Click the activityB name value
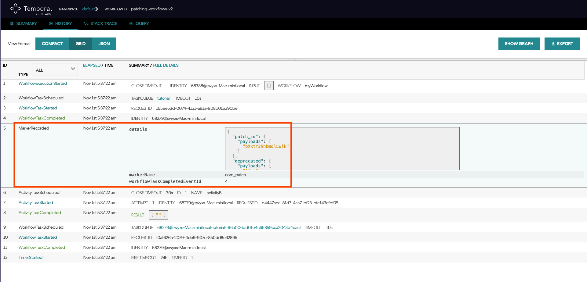The height and width of the screenshot is (282, 587). point(214,193)
